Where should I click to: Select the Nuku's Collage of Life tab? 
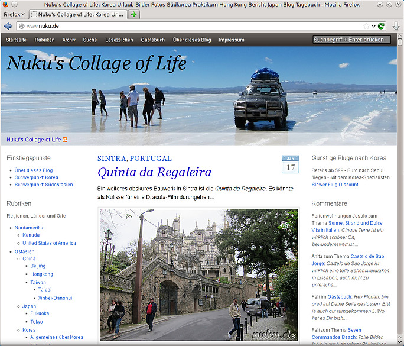click(x=78, y=14)
